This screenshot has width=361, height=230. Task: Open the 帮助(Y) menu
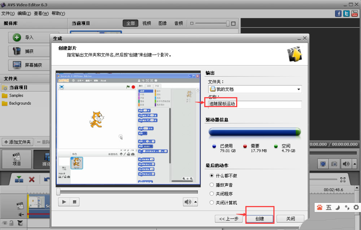58,13
